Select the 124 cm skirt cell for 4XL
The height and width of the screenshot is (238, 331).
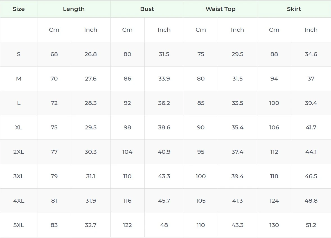274,201
